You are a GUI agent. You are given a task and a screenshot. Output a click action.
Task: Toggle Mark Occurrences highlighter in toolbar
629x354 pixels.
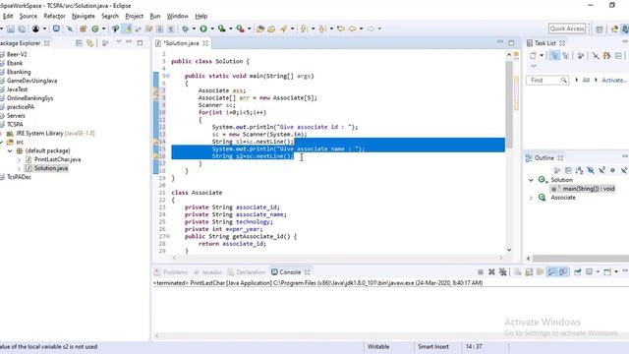coord(128,29)
